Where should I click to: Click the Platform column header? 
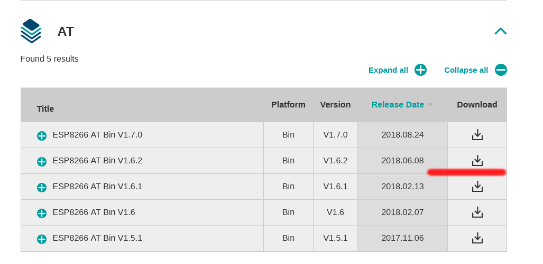pos(288,104)
